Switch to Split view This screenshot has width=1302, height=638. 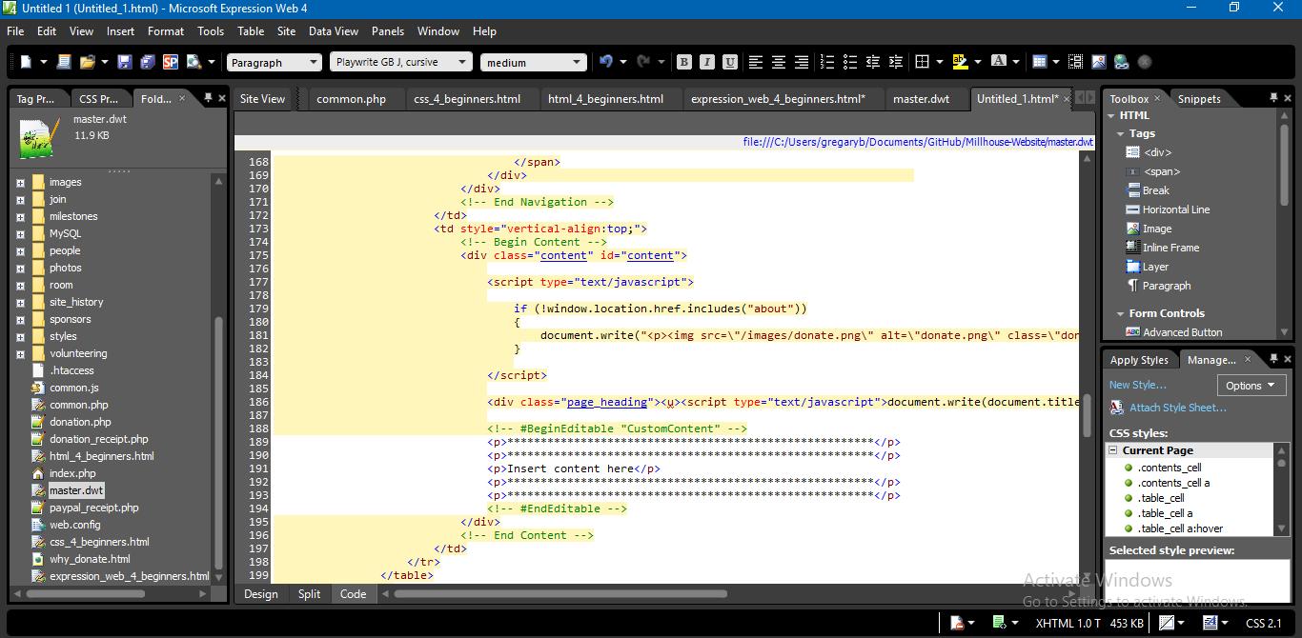309,594
